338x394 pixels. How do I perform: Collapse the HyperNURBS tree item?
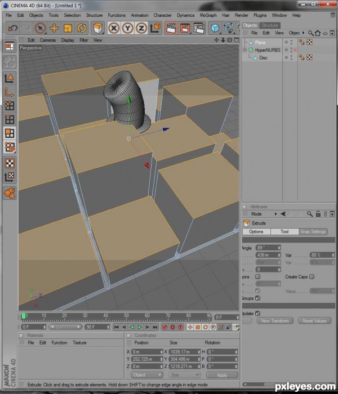(x=244, y=50)
